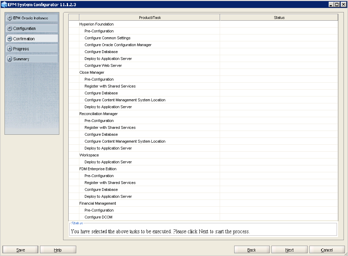The width and height of the screenshot is (348, 256).
Task: Select the Hyperion Foundation row
Action: (x=203, y=24)
